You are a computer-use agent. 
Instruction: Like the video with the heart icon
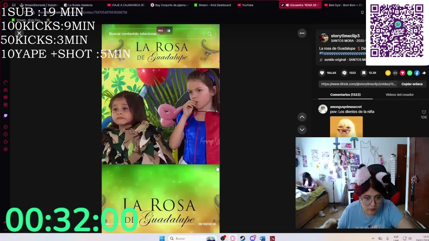322,73
